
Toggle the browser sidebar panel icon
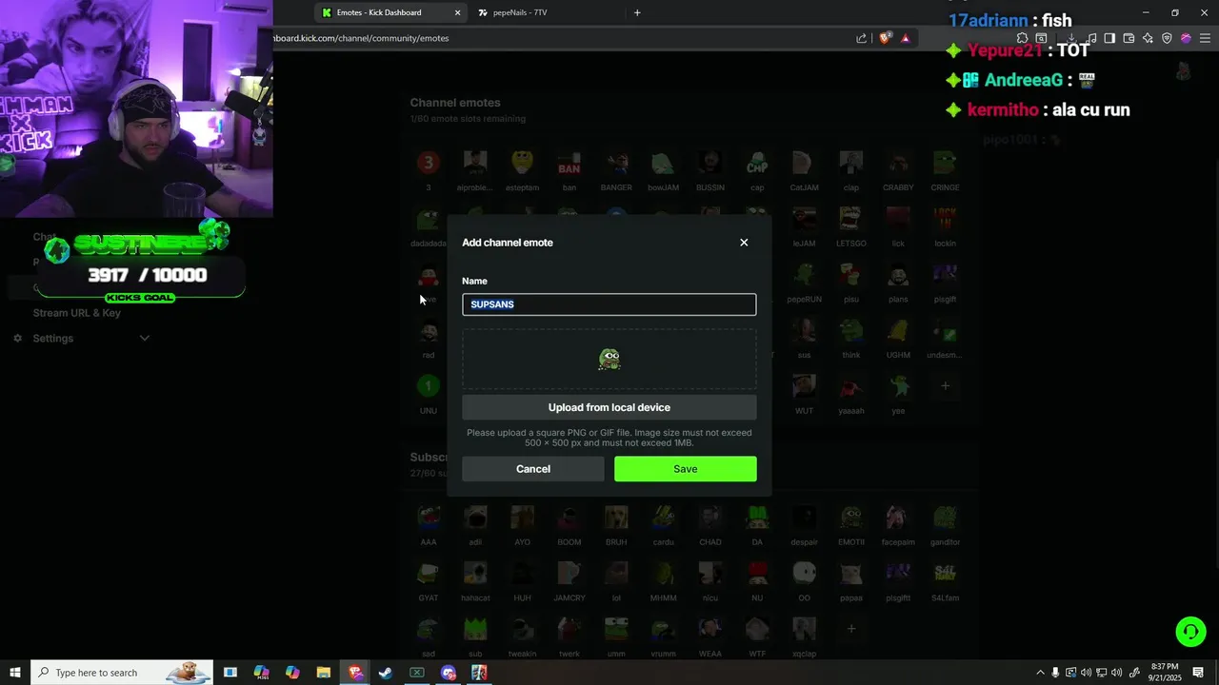1109,38
